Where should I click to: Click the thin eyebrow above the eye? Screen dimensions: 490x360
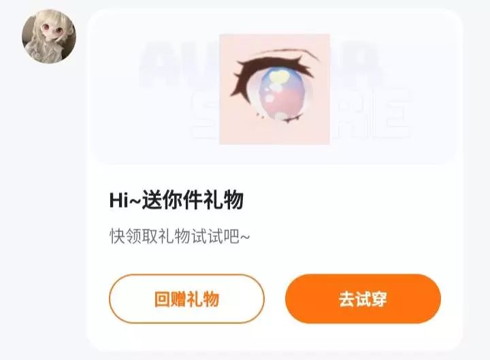[x=287, y=52]
